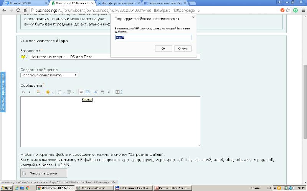
Task: Click the browser back arrow
Action: 4,10
